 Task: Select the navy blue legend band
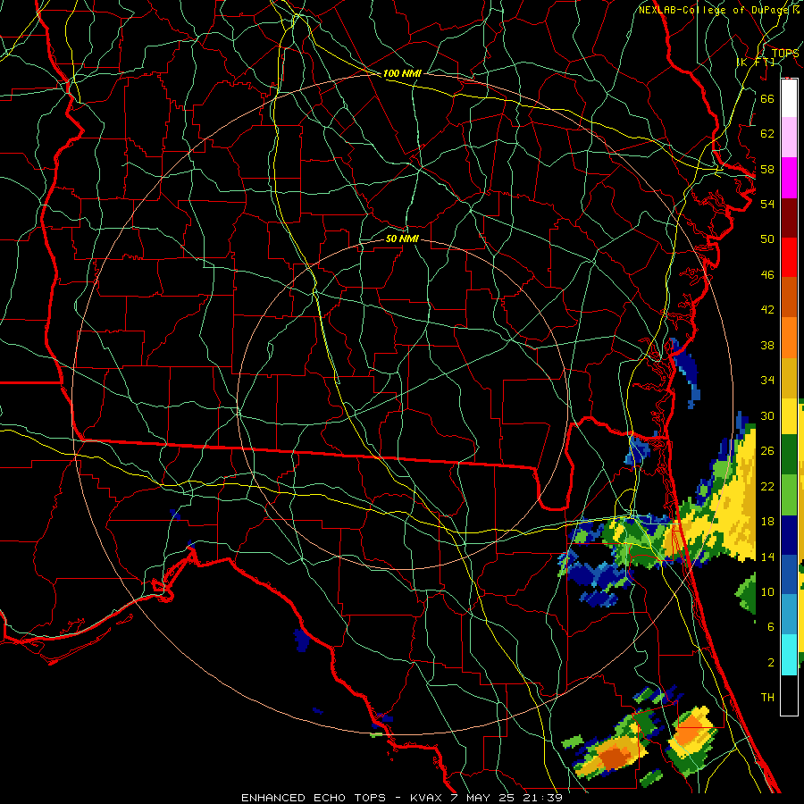pyautogui.click(x=789, y=535)
